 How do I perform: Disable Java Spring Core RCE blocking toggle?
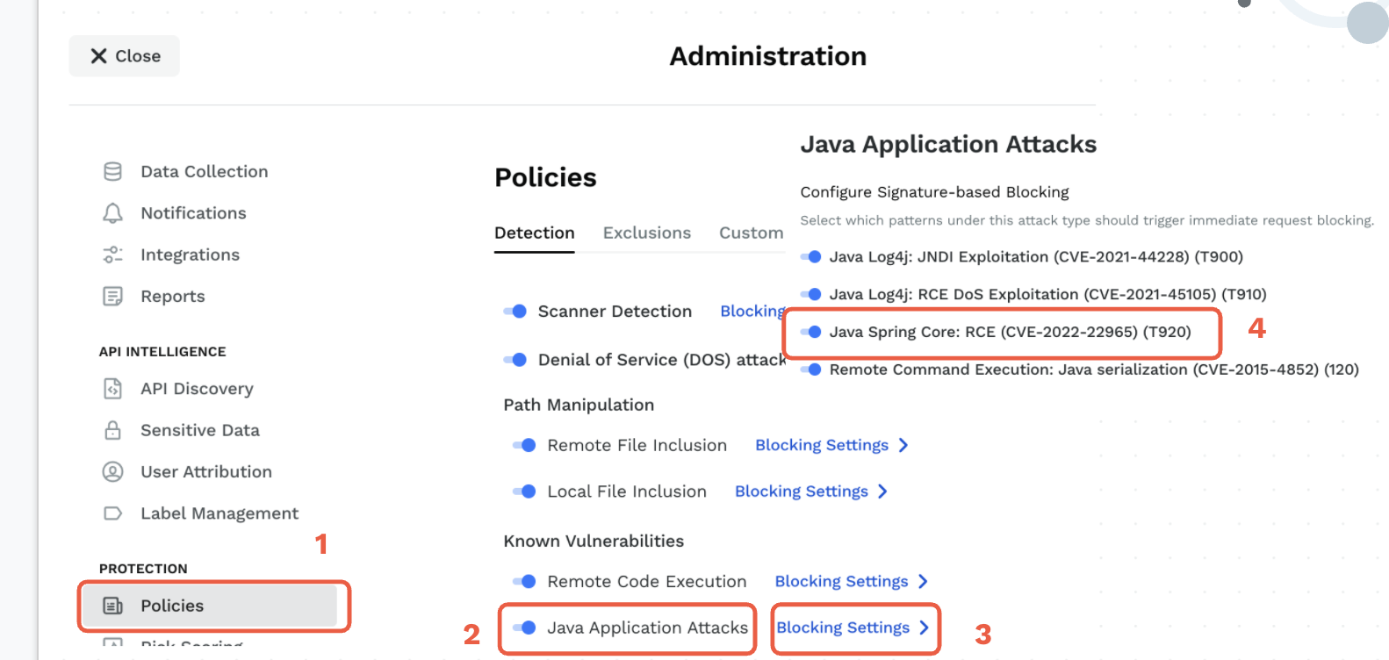click(811, 332)
